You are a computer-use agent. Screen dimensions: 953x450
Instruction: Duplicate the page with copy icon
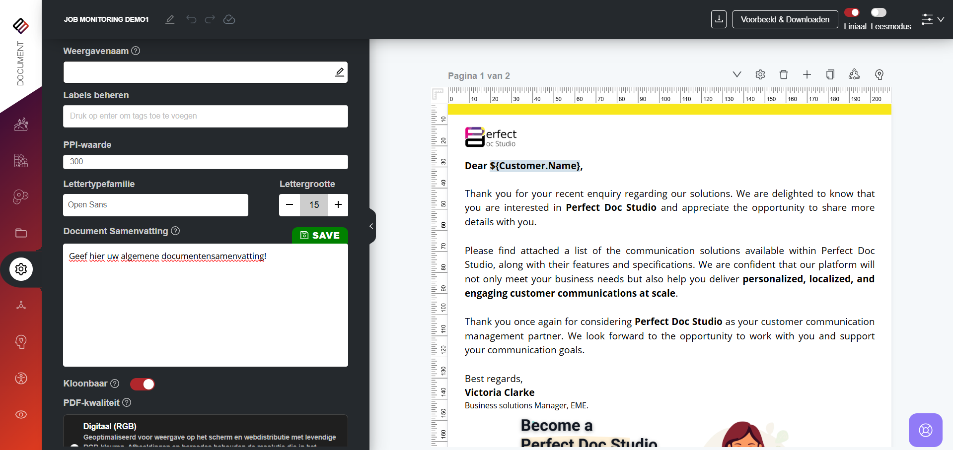(830, 74)
